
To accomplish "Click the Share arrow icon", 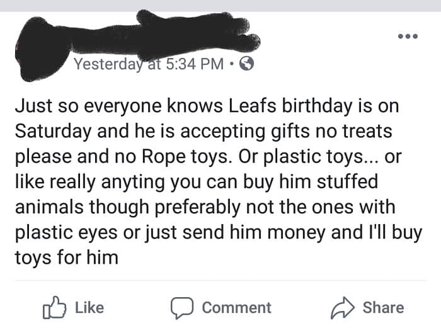I will coord(343,307).
